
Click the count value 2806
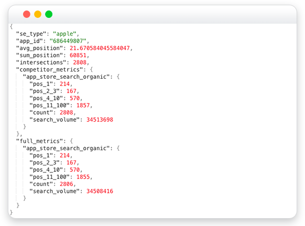66,184
